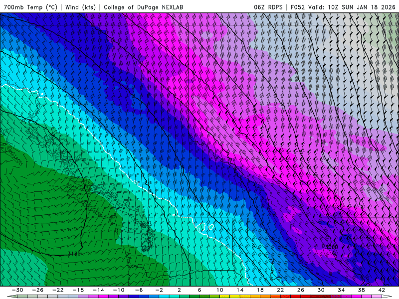Click the 30 colorbar tick label
The width and height of the screenshot is (399, 299).
click(x=321, y=290)
